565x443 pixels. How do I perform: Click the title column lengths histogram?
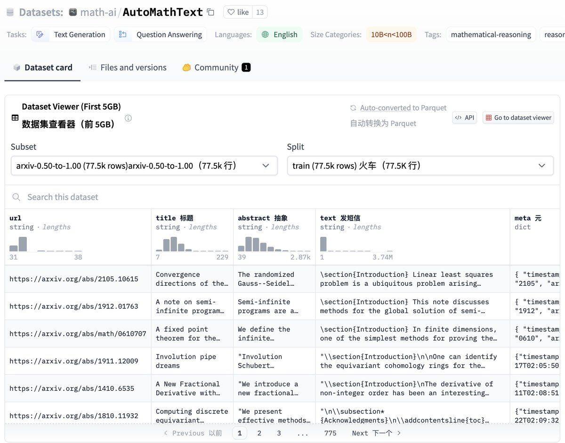pyautogui.click(x=192, y=244)
